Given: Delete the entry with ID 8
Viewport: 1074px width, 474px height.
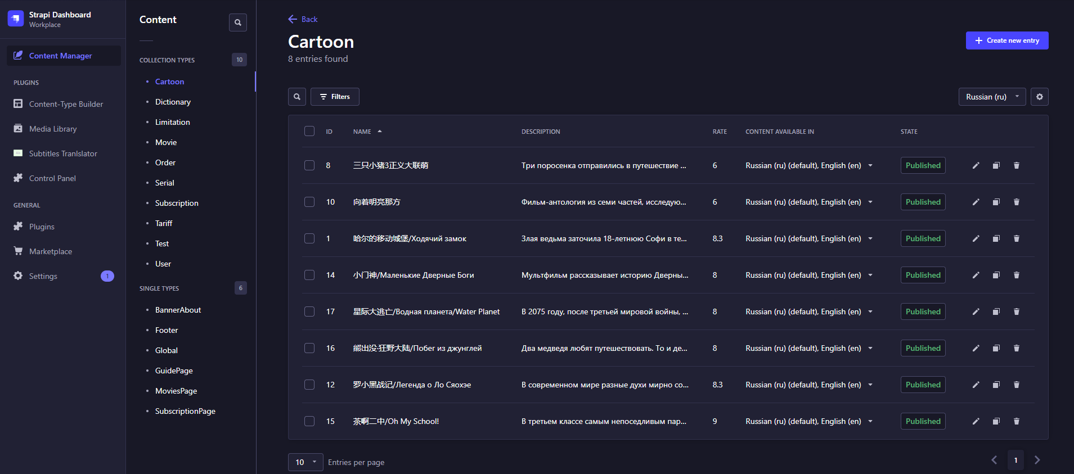Looking at the screenshot, I should [1017, 165].
